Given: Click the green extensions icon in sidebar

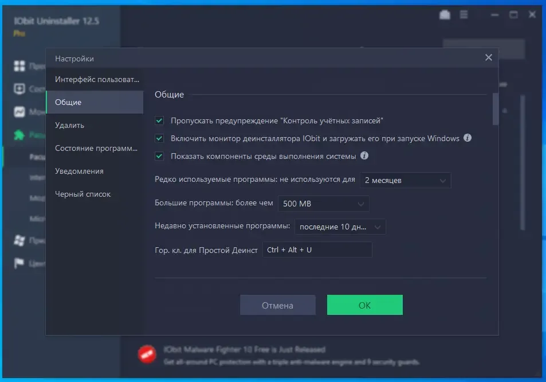Looking at the screenshot, I should pyautogui.click(x=19, y=135).
